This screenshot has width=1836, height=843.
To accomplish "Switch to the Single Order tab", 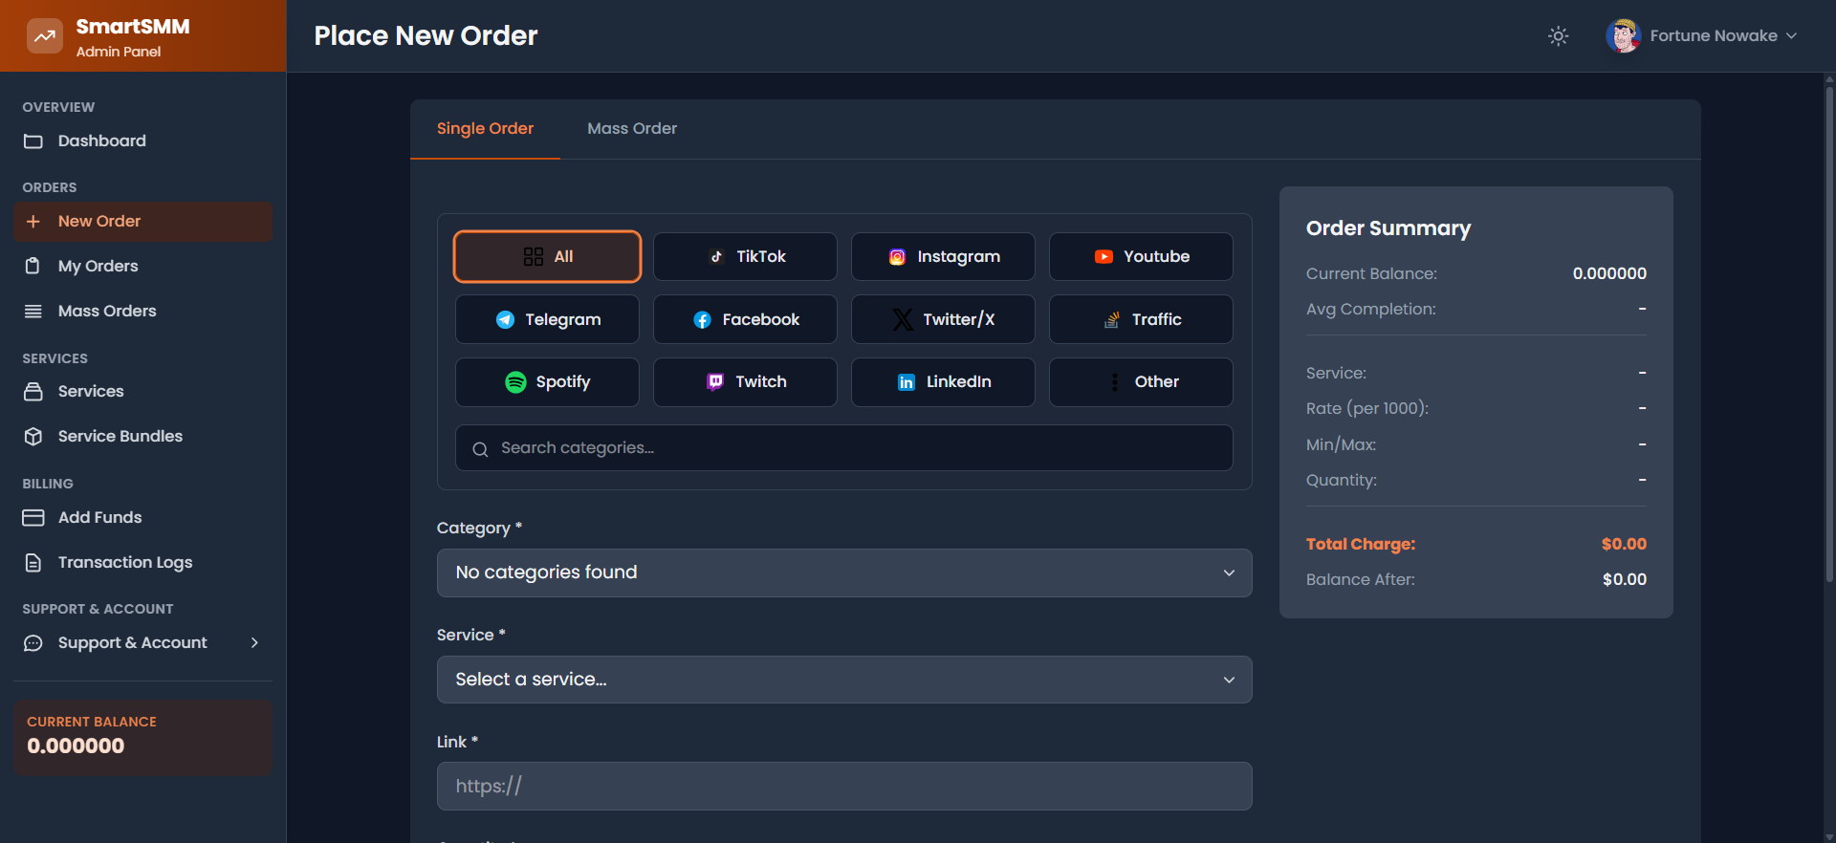I will pos(485,129).
